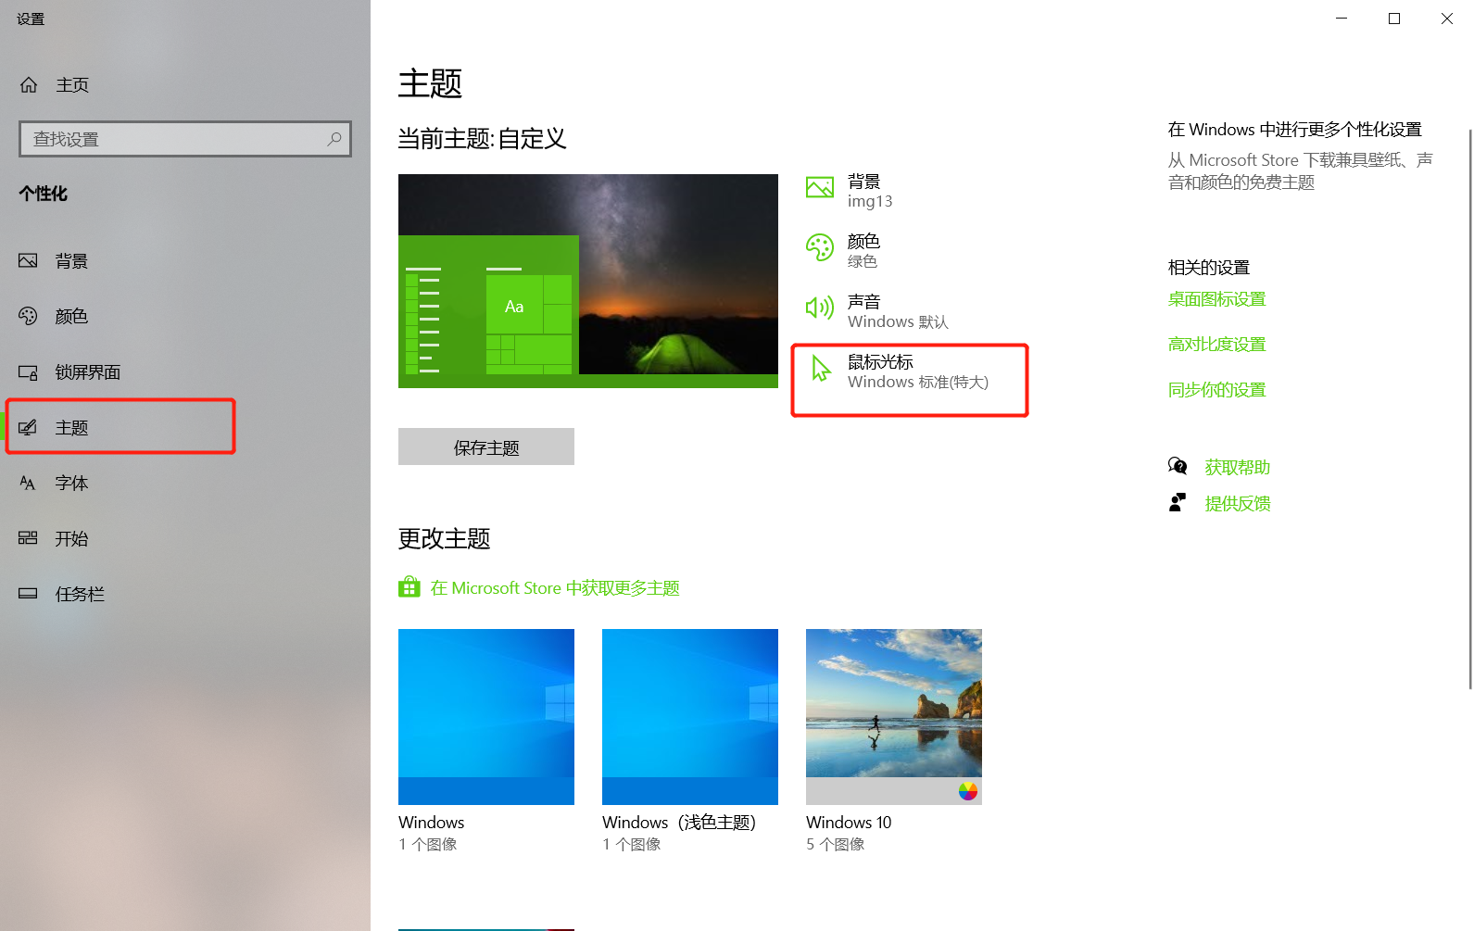Click the 背景 img13 setting text
This screenshot has height=931, width=1474.
click(x=870, y=191)
